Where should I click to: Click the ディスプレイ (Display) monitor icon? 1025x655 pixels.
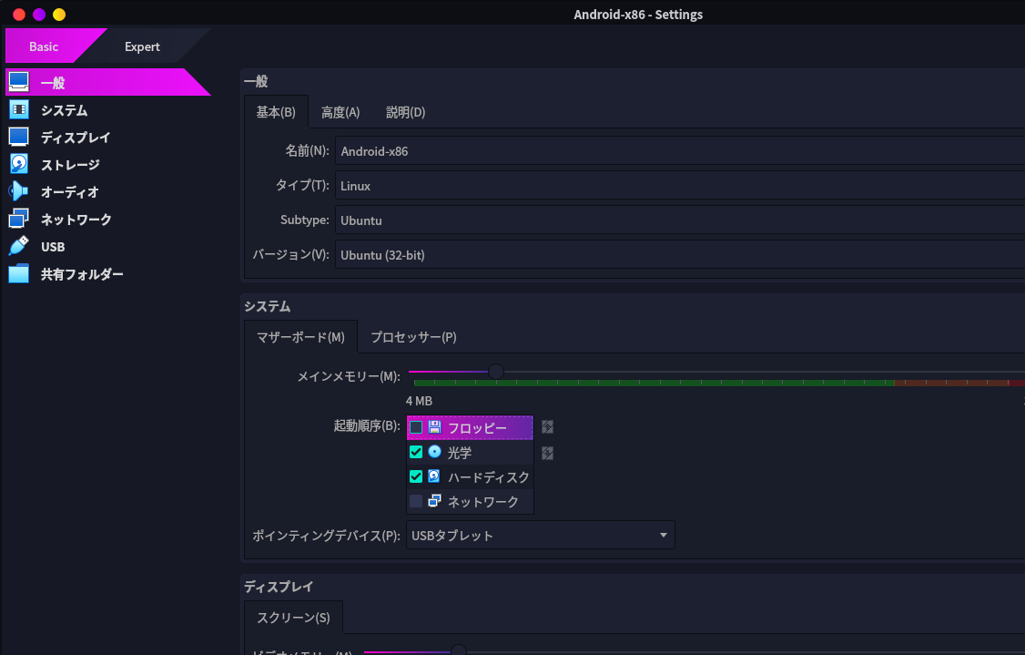[19, 138]
